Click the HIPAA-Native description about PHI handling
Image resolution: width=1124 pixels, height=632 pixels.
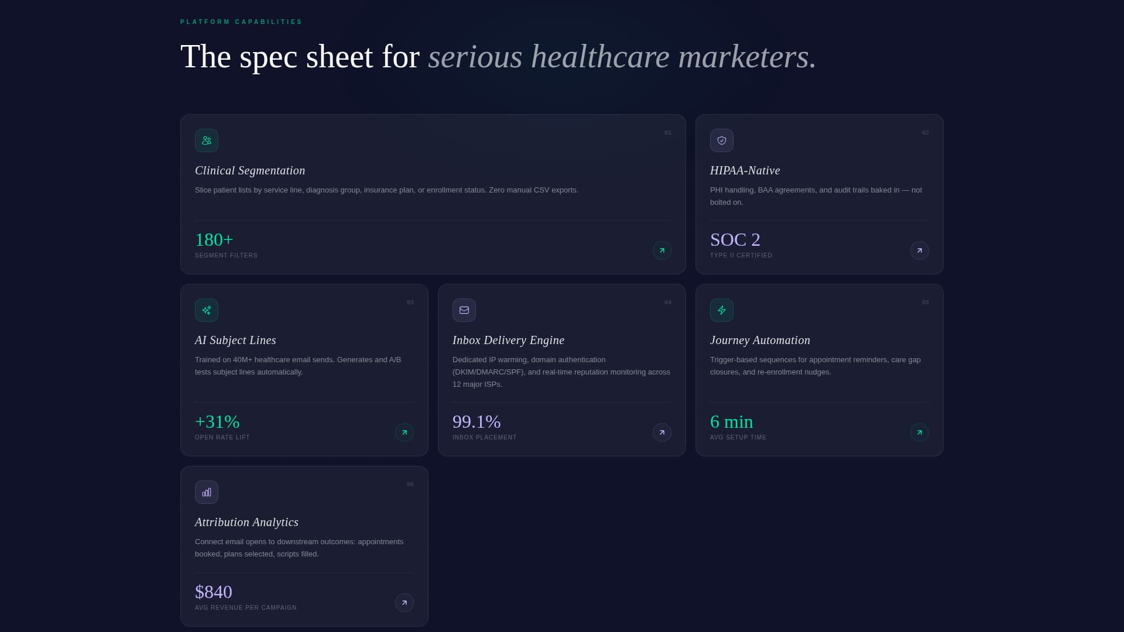(816, 196)
